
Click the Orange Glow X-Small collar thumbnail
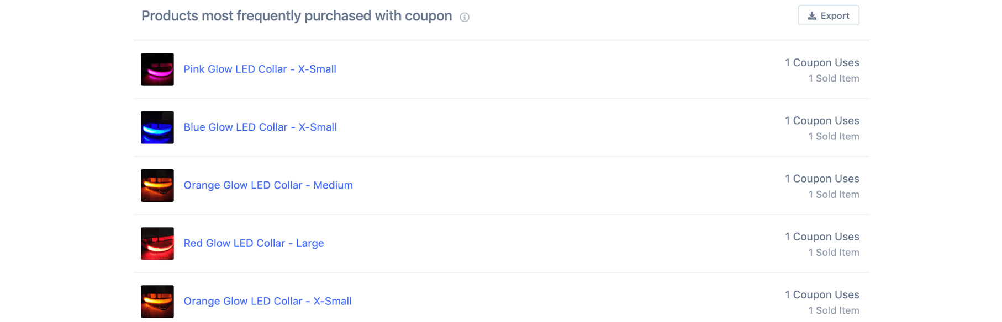coord(157,302)
